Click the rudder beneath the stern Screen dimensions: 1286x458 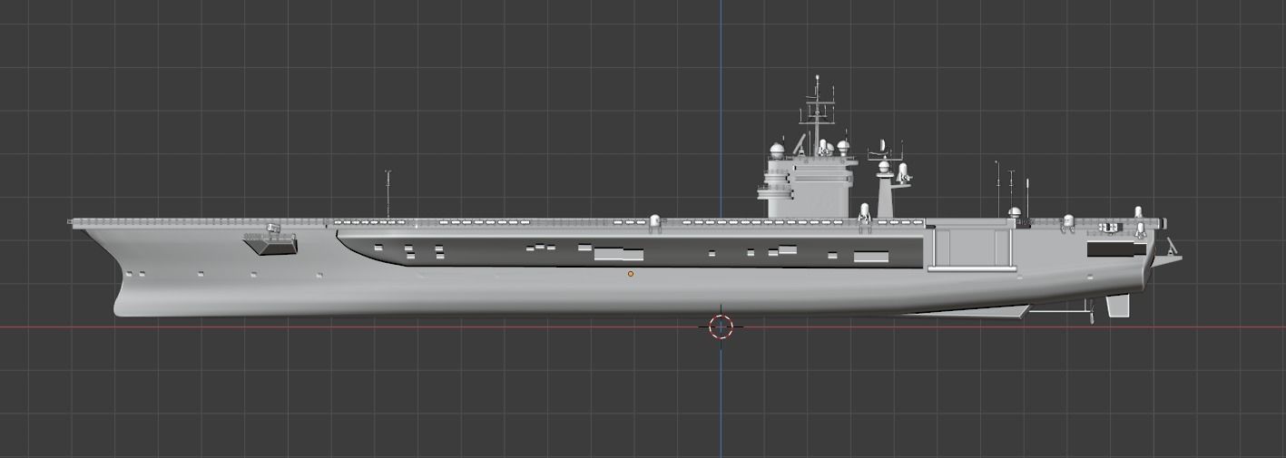pyautogui.click(x=1118, y=307)
